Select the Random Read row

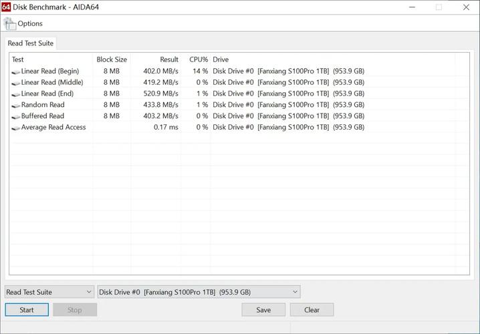point(239,105)
